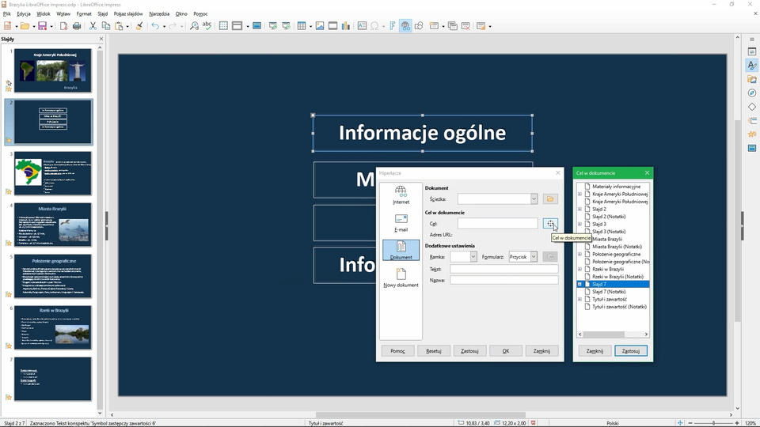Expand 'Położenie geograficzne' tree node

[579, 254]
